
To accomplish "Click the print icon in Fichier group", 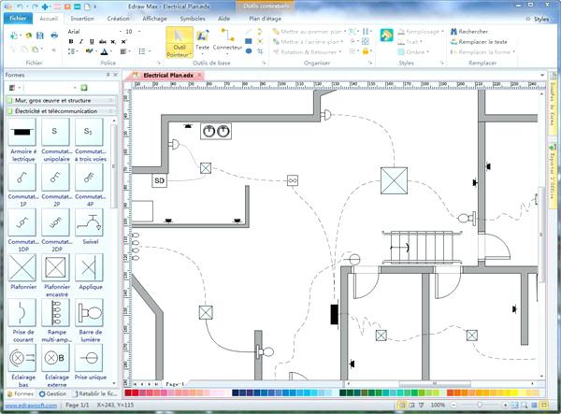I will 54,36.
